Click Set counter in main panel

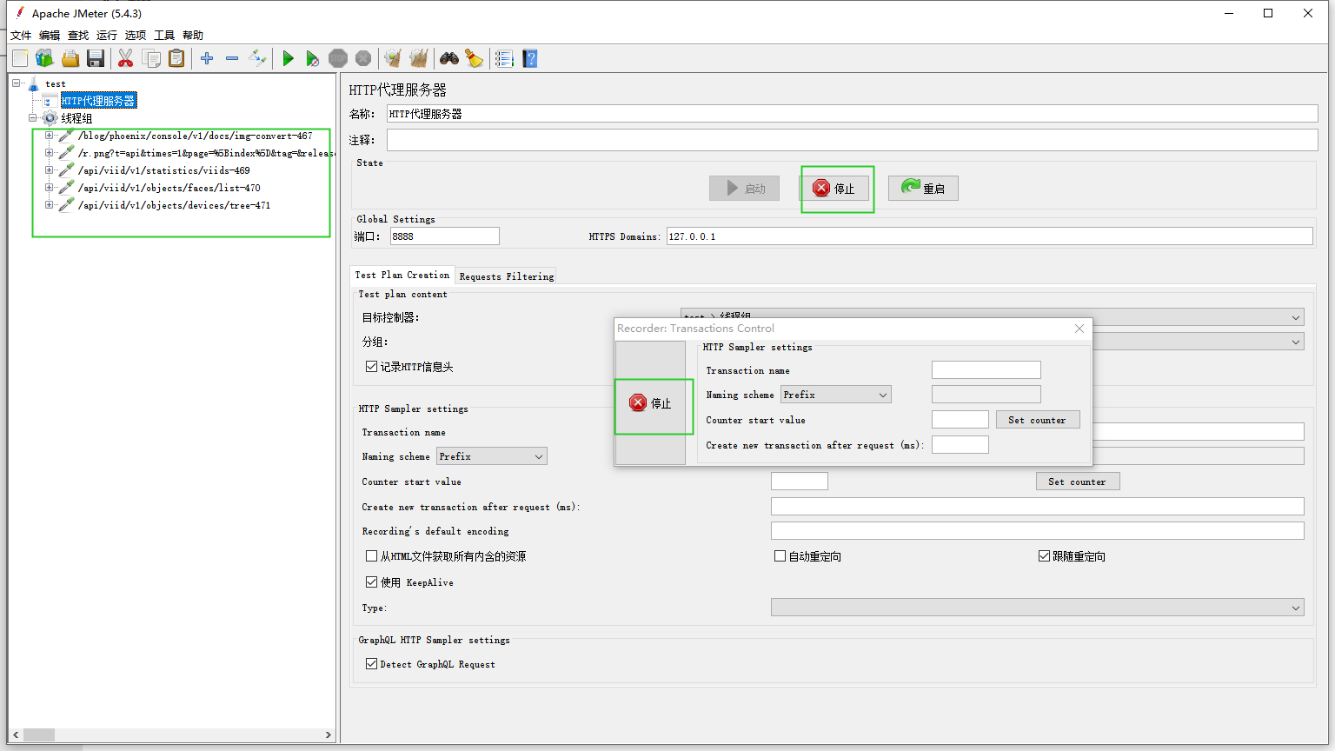click(1077, 482)
